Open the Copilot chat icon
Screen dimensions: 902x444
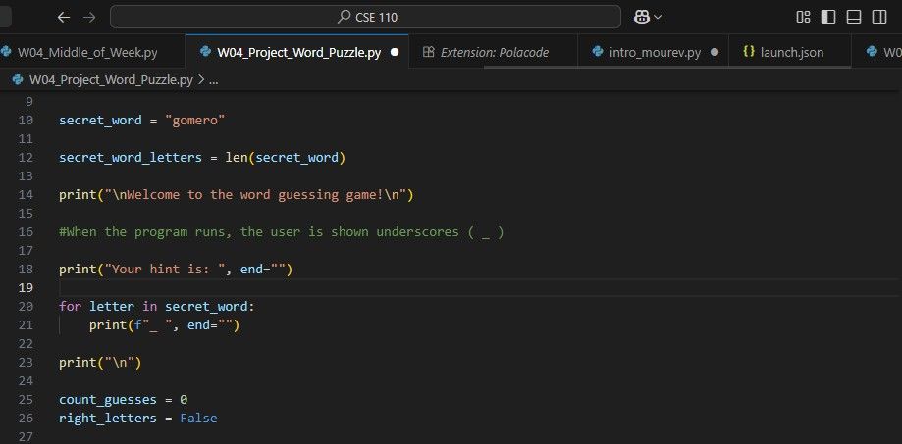641,17
